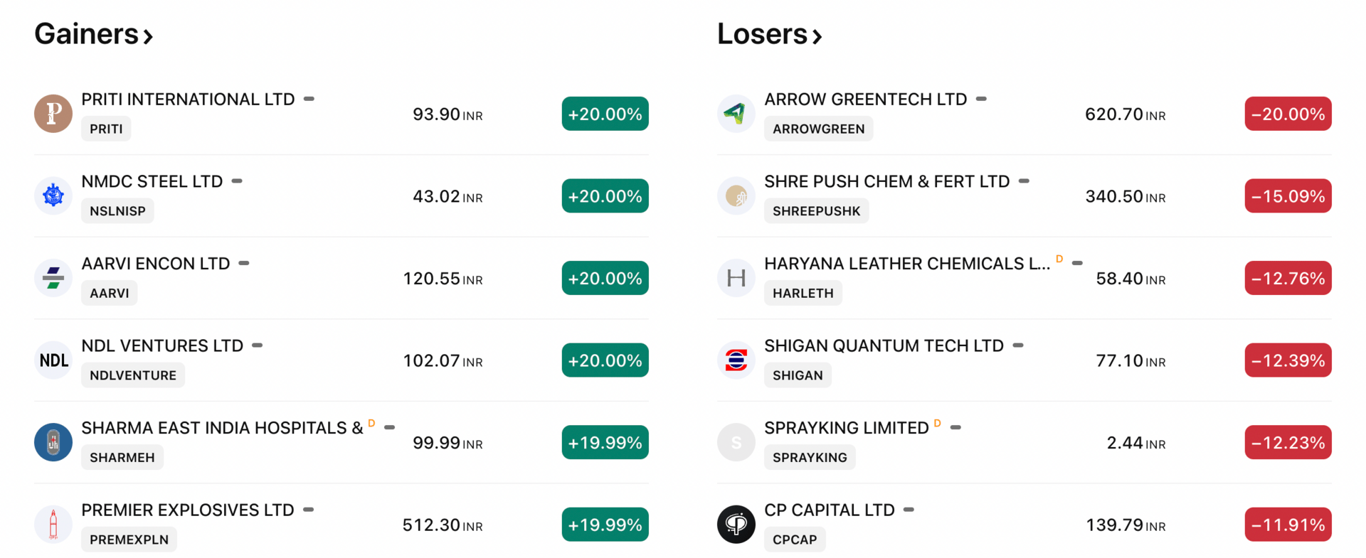Open the SHREE PUSH CHEM & FERT LTD link
The width and height of the screenshot is (1366, 558).
(x=886, y=182)
